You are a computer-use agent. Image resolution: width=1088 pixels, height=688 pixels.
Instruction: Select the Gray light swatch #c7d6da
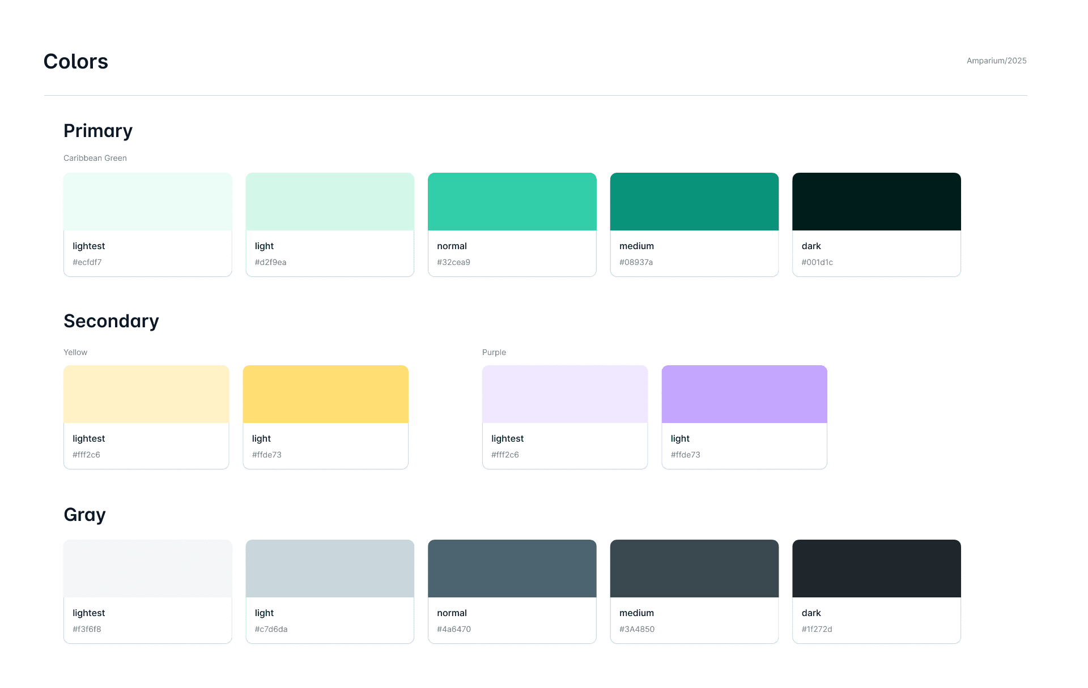click(330, 569)
